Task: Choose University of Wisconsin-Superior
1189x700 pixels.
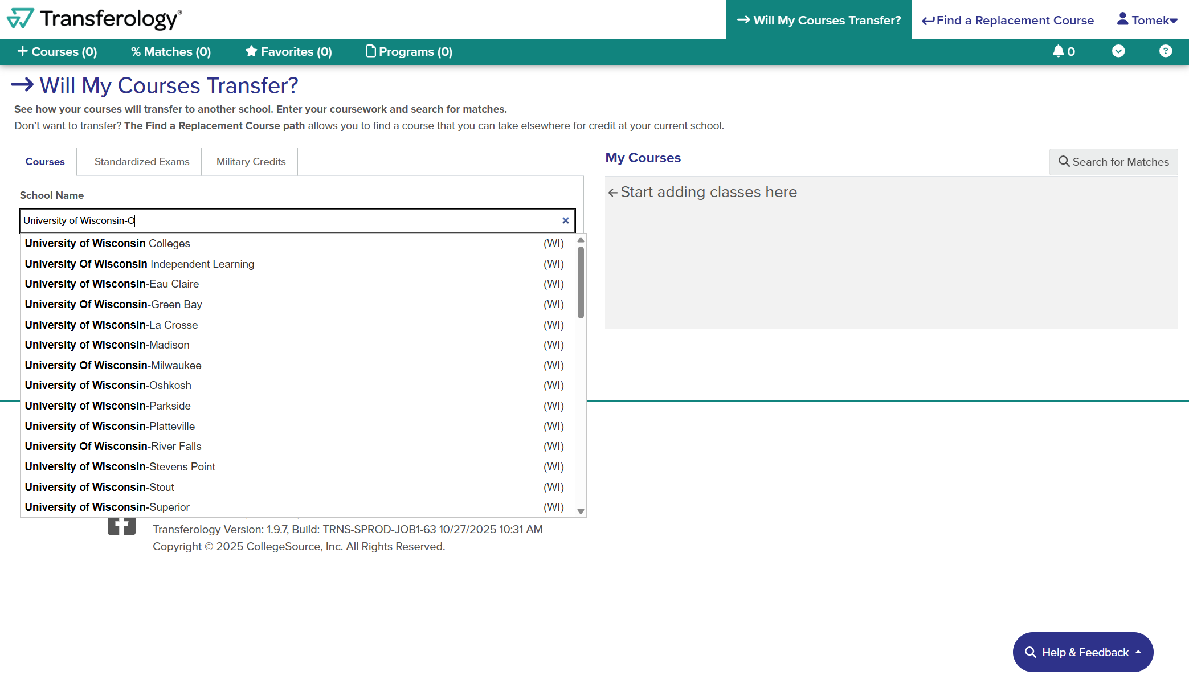Action: coord(297,507)
